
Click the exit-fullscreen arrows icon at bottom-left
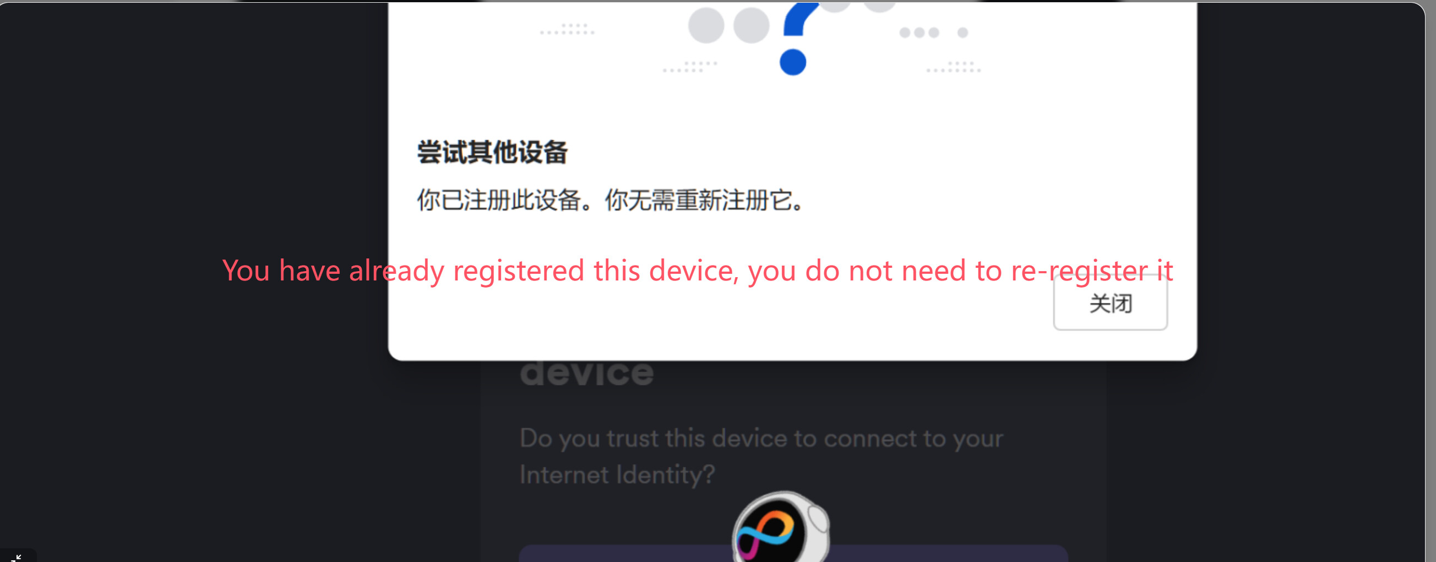tap(16, 557)
